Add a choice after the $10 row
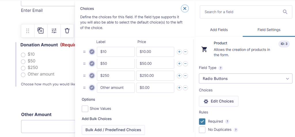Viewport: 295px width, 137px height. [179, 52]
